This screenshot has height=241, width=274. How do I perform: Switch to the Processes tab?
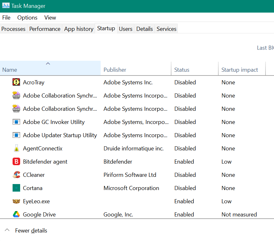point(14,29)
